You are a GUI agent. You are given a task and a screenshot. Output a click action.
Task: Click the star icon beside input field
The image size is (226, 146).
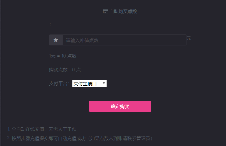(x=56, y=40)
